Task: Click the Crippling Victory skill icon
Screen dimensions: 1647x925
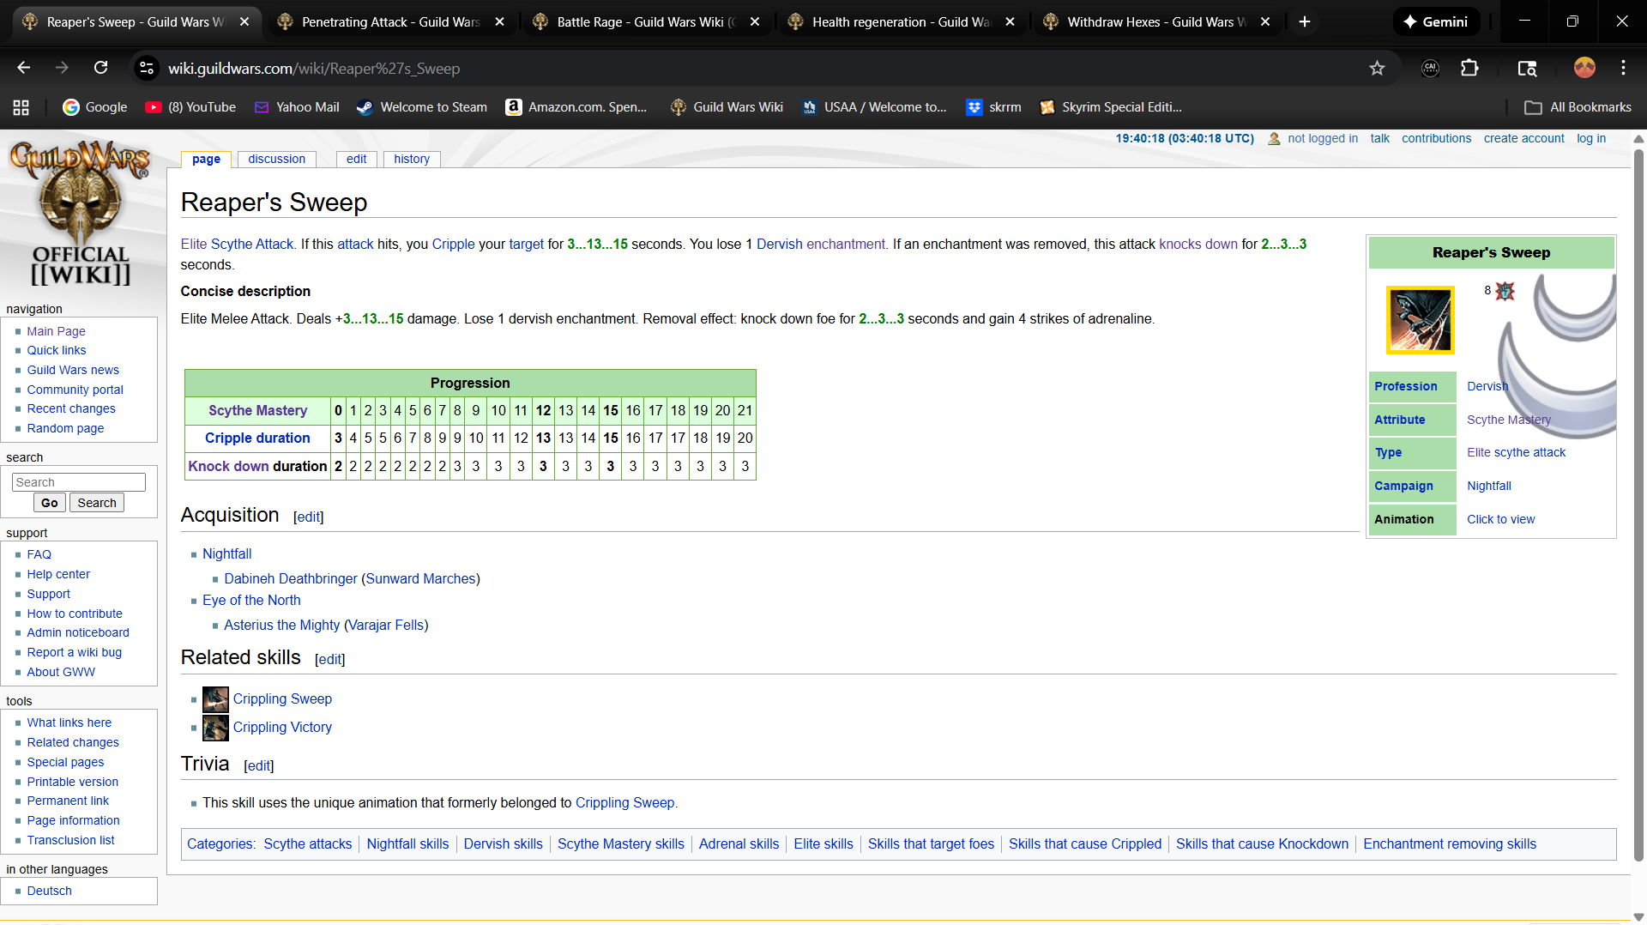Action: (x=215, y=728)
